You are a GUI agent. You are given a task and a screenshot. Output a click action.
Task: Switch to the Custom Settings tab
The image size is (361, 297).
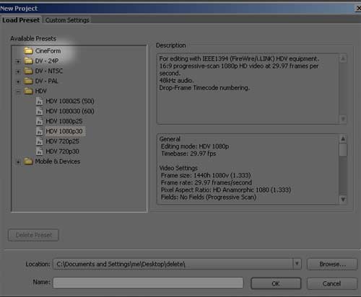(x=67, y=20)
